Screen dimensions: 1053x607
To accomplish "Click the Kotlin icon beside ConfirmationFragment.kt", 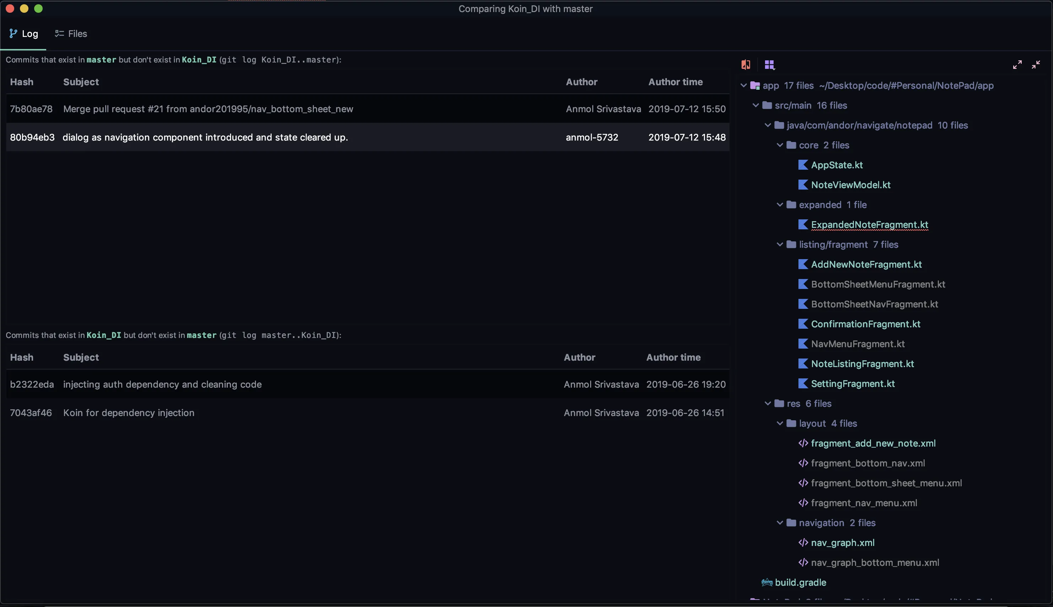I will (803, 324).
